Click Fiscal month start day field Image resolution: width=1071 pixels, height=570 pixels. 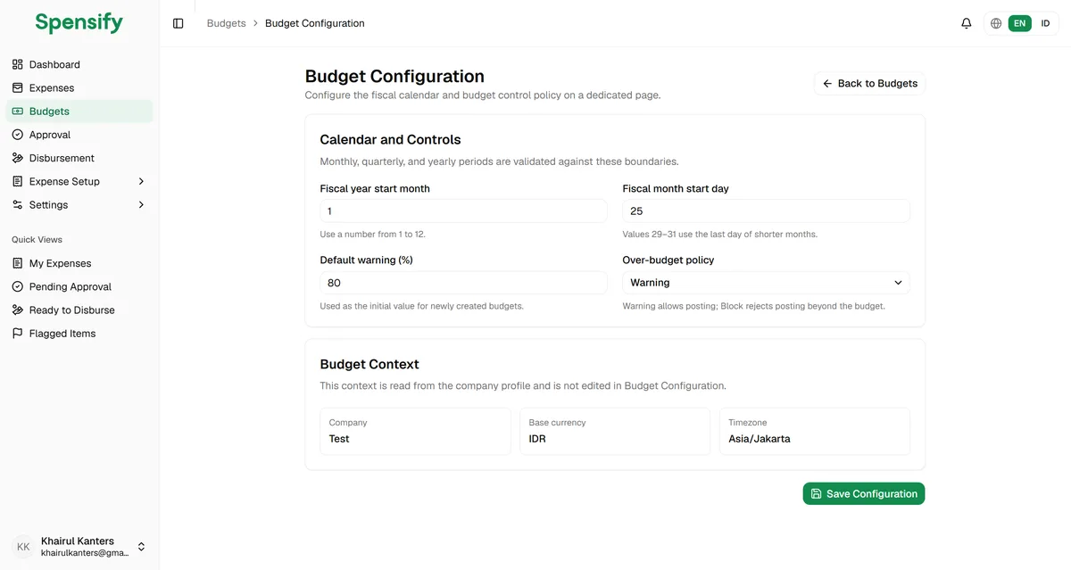(766, 211)
